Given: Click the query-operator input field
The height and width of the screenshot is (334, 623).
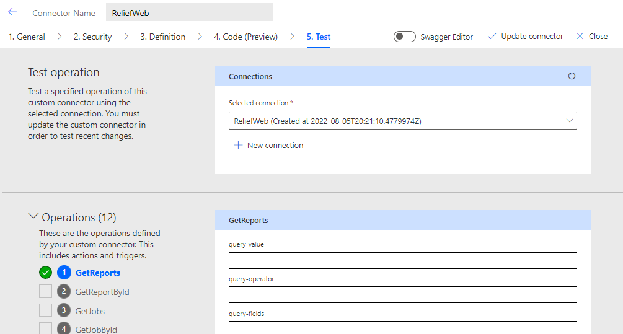Looking at the screenshot, I should pyautogui.click(x=402, y=295).
